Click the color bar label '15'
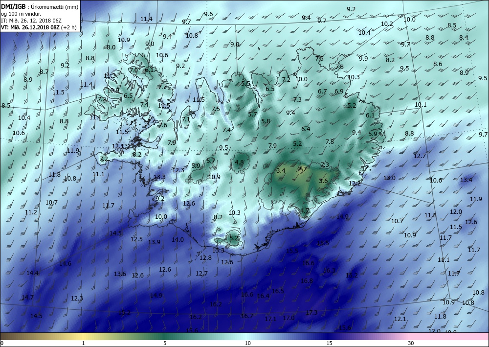 click(329, 343)
